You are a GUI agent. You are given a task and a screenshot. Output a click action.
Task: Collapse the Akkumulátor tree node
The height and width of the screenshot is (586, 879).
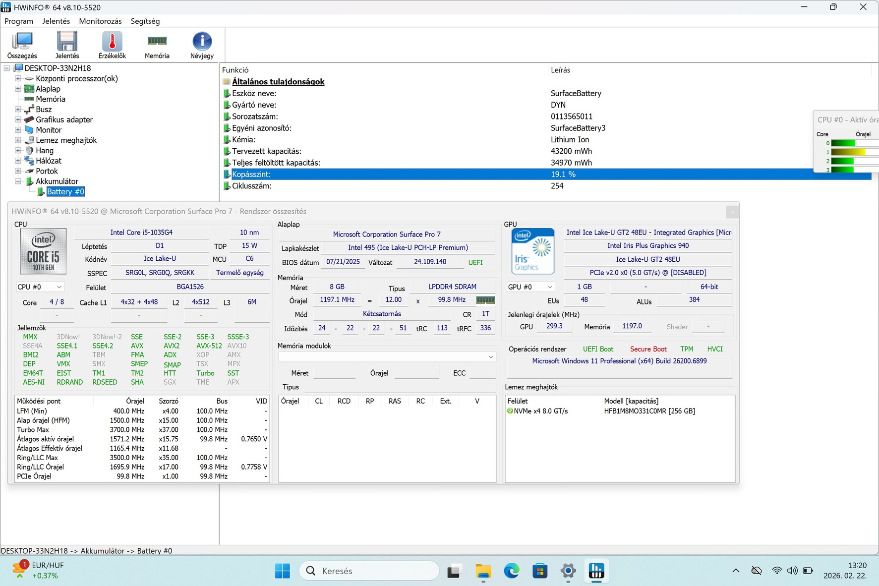coord(18,181)
